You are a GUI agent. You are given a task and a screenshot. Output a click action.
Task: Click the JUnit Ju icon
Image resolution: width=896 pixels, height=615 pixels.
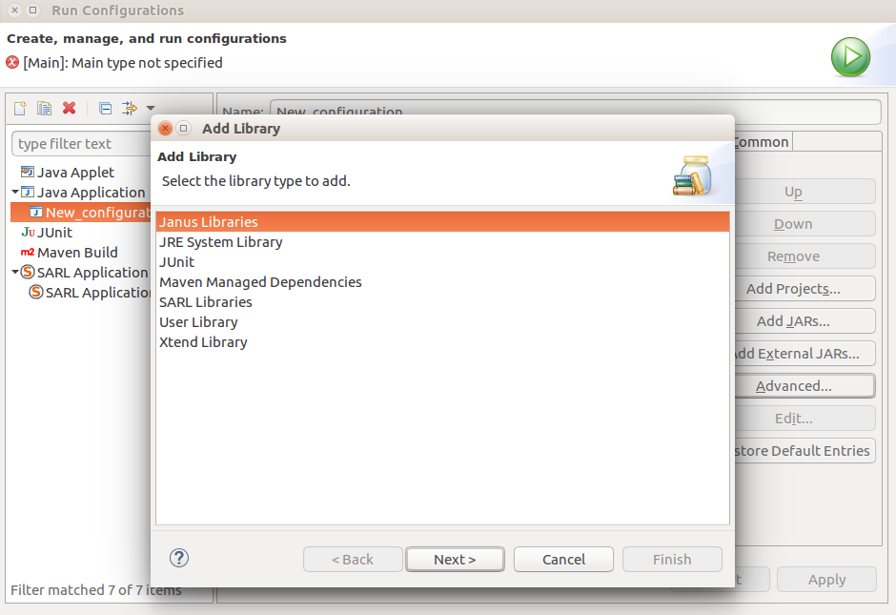tap(28, 232)
